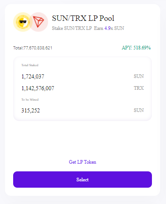Click the empty area below the stats panel
Image resolution: width=166 pixels, height=204 pixels.
[x=83, y=139]
